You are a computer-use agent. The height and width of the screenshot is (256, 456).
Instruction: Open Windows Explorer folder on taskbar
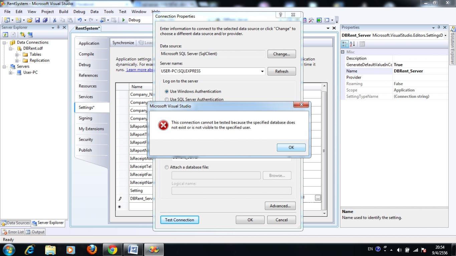[50, 249]
